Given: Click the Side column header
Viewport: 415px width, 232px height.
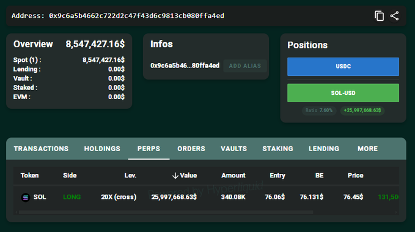Looking at the screenshot, I should click(70, 176).
